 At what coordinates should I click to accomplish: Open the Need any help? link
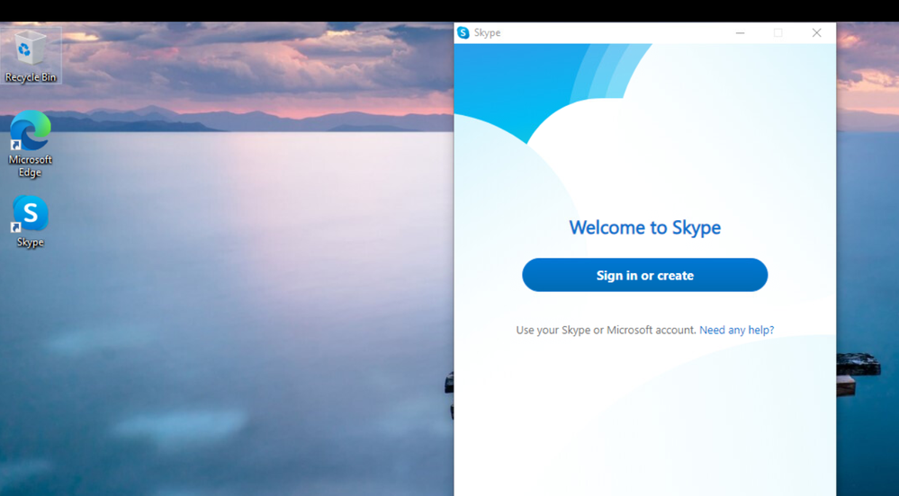click(736, 330)
